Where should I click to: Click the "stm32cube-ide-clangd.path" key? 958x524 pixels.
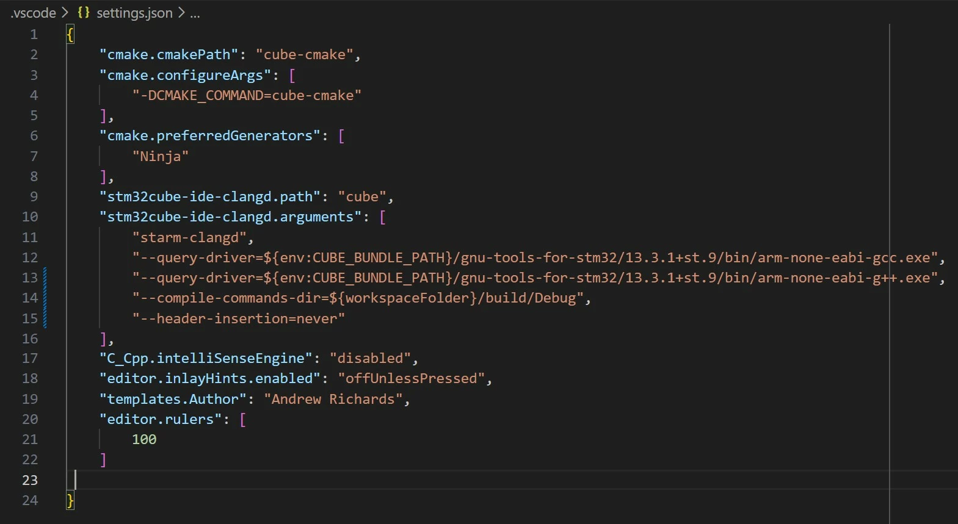(x=209, y=196)
